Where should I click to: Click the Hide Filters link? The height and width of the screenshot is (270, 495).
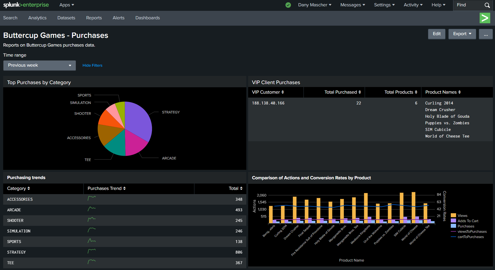[92, 65]
